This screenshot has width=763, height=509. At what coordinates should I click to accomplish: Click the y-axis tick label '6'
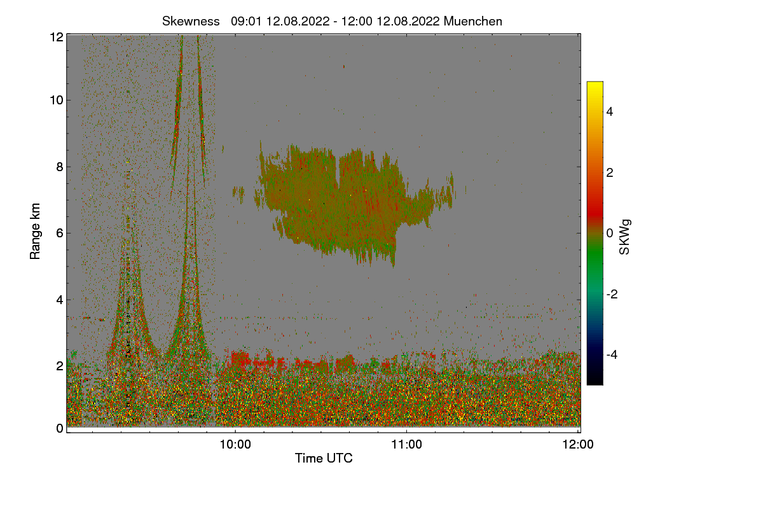pos(60,233)
